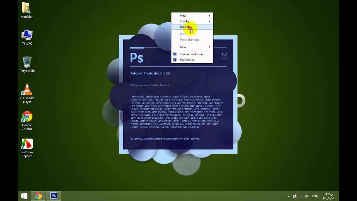Choose Paste in the context menu
Screen dimensions: 357x201
[x=192, y=34]
